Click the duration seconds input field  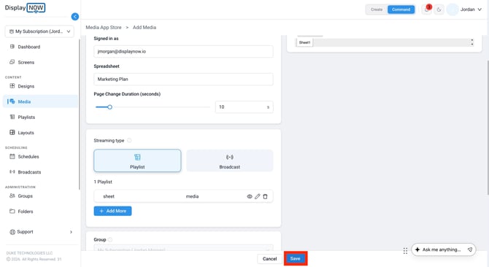(x=244, y=107)
